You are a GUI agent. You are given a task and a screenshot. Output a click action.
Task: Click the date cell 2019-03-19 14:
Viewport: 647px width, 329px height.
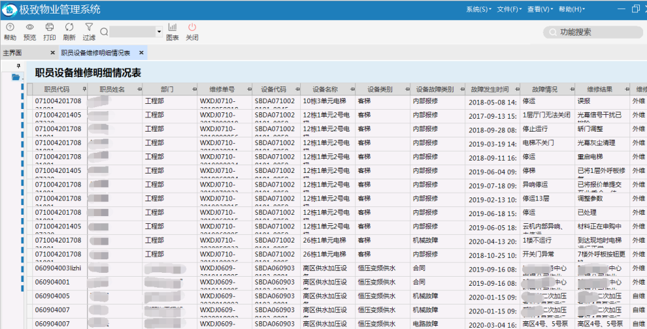pos(492,144)
